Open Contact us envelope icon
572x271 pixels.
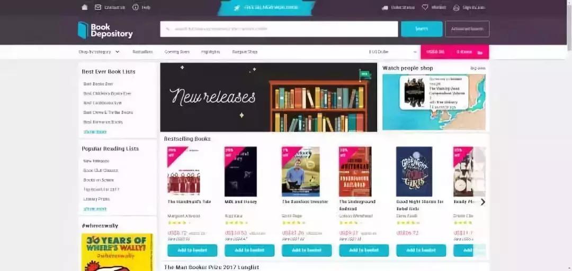pyautogui.click(x=98, y=7)
